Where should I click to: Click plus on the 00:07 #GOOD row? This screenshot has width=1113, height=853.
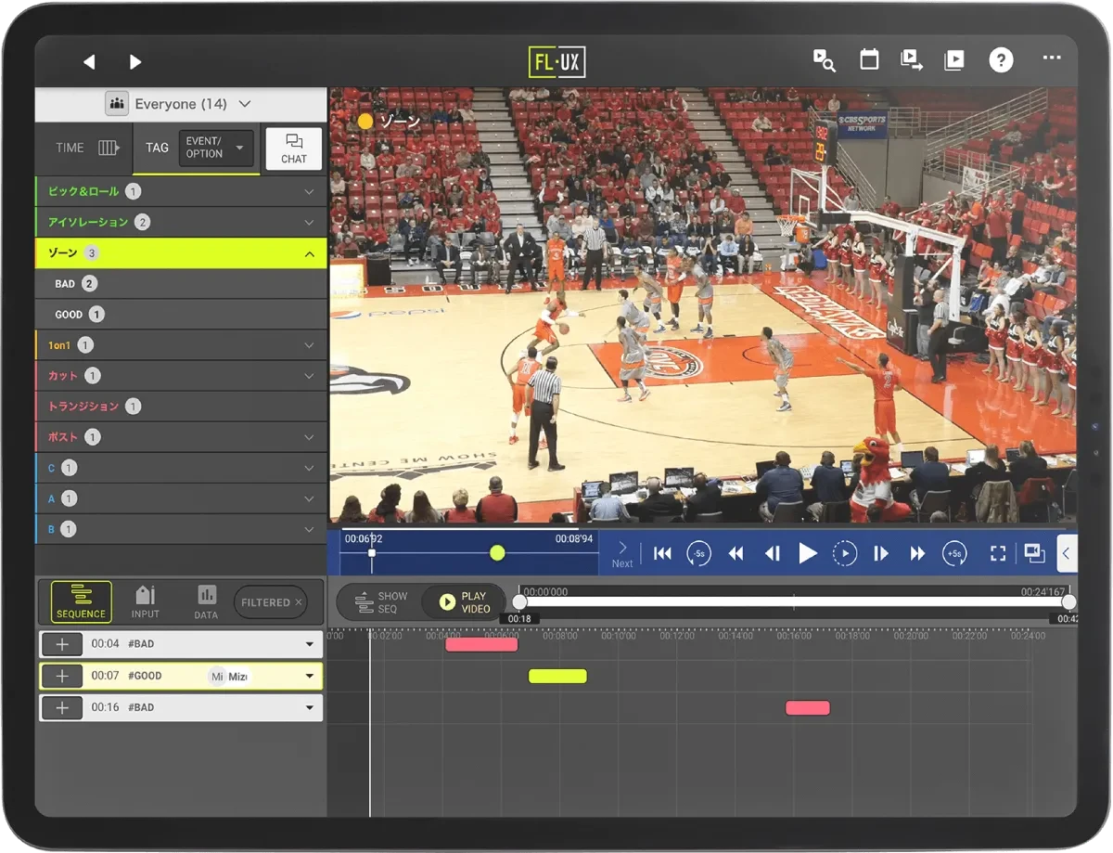pyautogui.click(x=62, y=676)
